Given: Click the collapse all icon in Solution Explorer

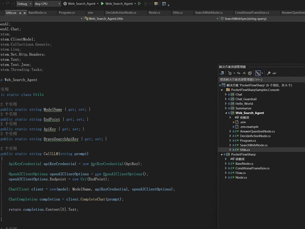Looking at the screenshot, I should click(244, 73).
